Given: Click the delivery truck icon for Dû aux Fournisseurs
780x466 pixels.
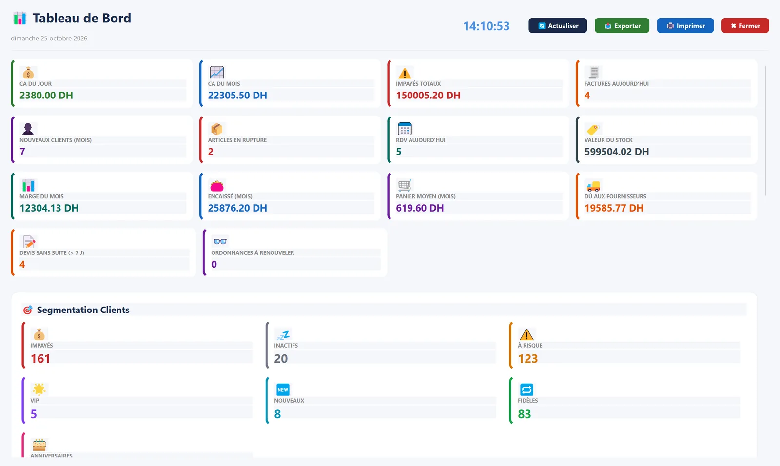Looking at the screenshot, I should click(593, 186).
